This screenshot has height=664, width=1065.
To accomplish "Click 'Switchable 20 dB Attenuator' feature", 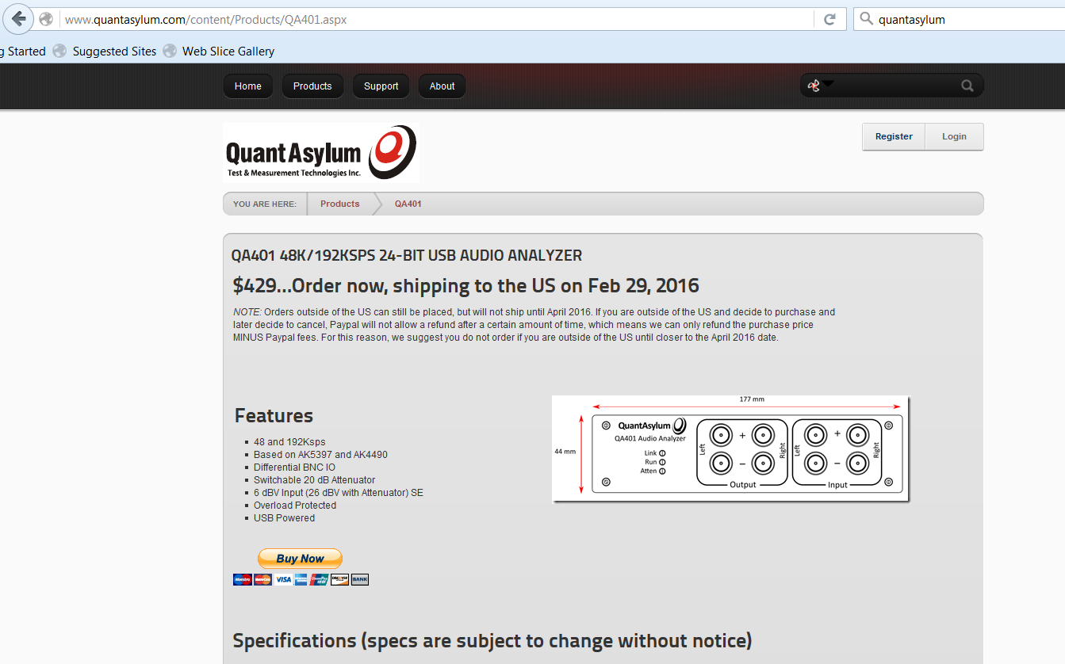I will pyautogui.click(x=314, y=480).
